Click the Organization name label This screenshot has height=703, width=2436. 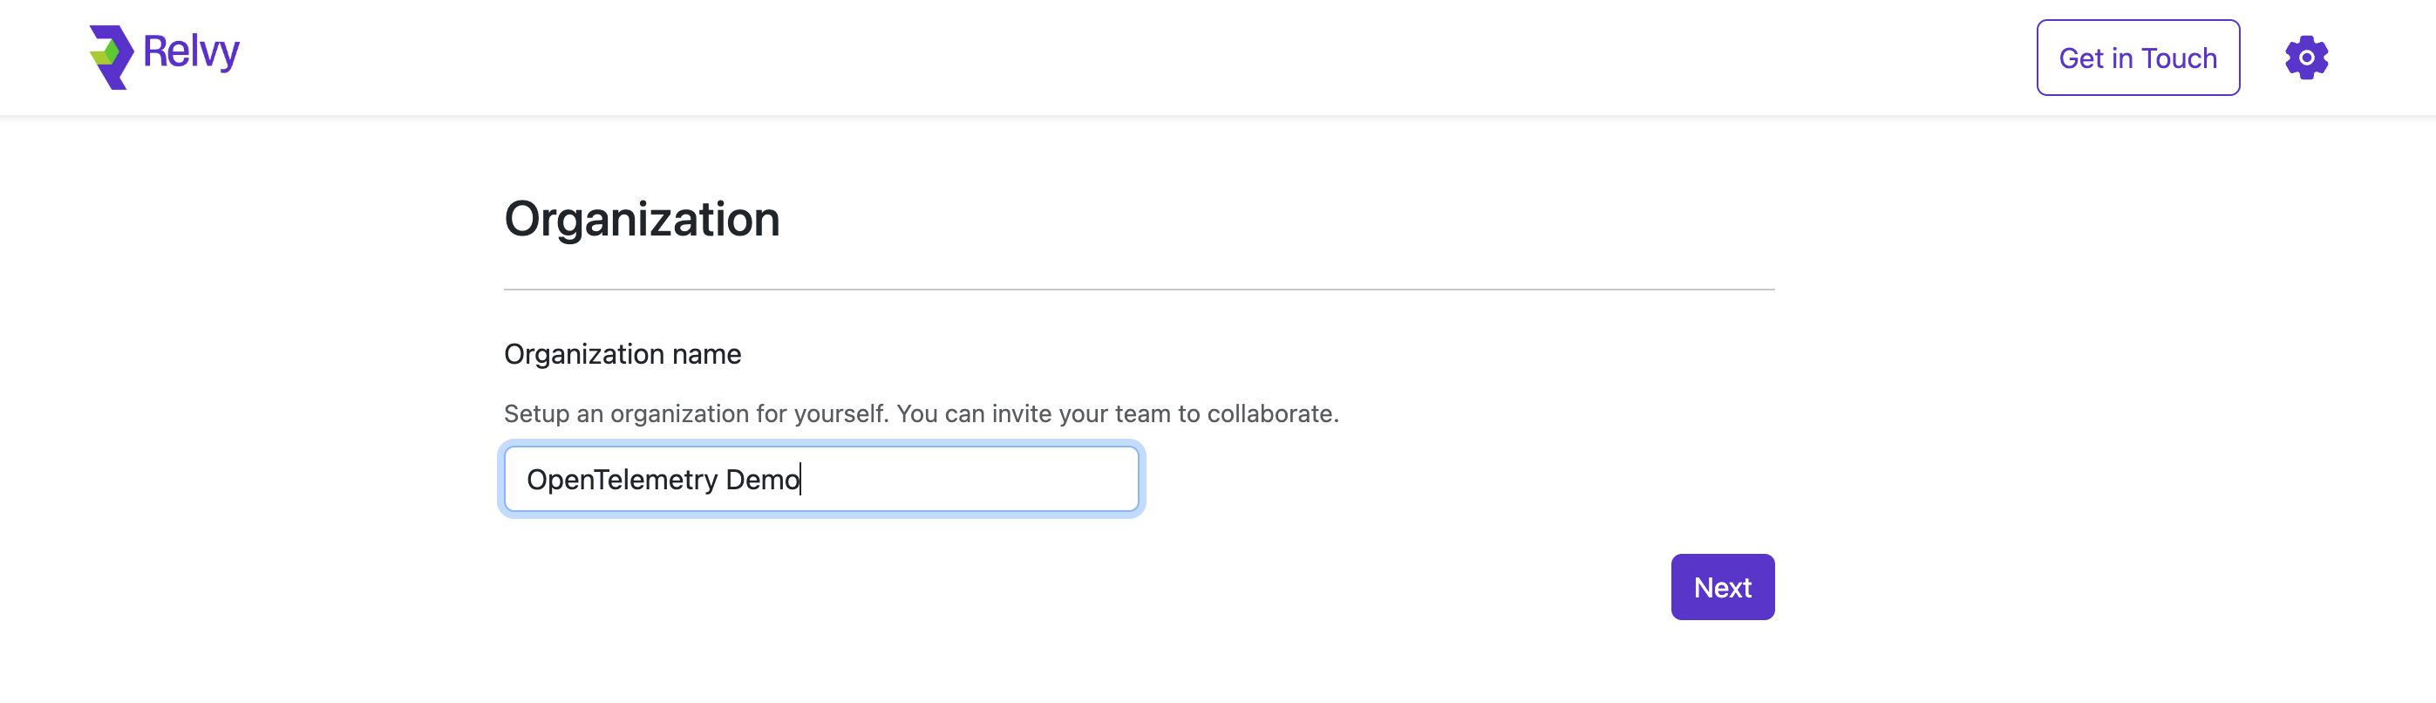point(623,354)
